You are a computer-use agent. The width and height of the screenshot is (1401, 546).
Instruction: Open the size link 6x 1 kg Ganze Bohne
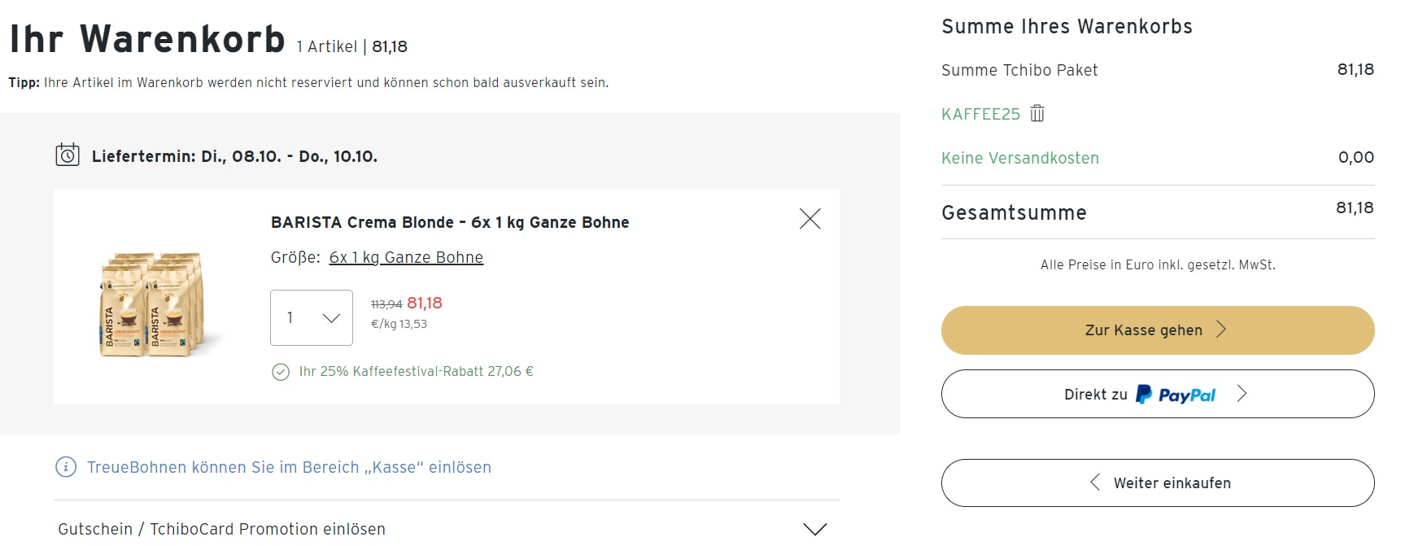[x=406, y=258]
